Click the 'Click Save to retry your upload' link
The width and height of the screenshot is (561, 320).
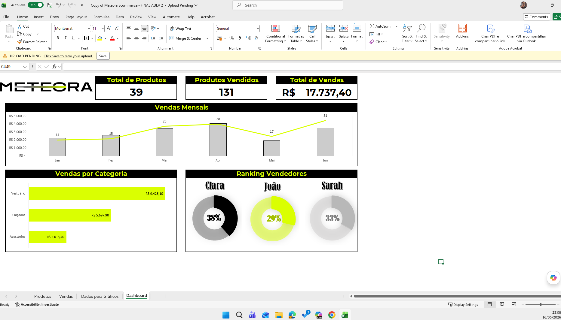[x=68, y=56]
